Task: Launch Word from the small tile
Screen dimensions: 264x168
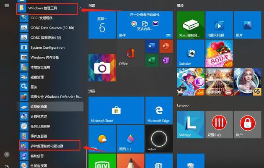Action: point(152,46)
